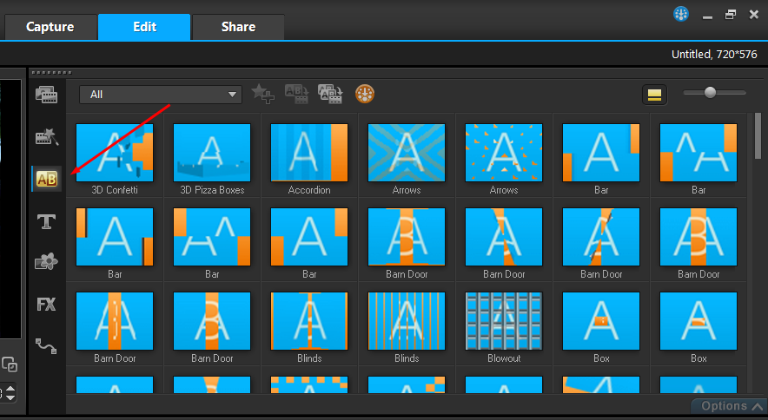
Task: Switch to the Capture tab
Action: (x=50, y=27)
